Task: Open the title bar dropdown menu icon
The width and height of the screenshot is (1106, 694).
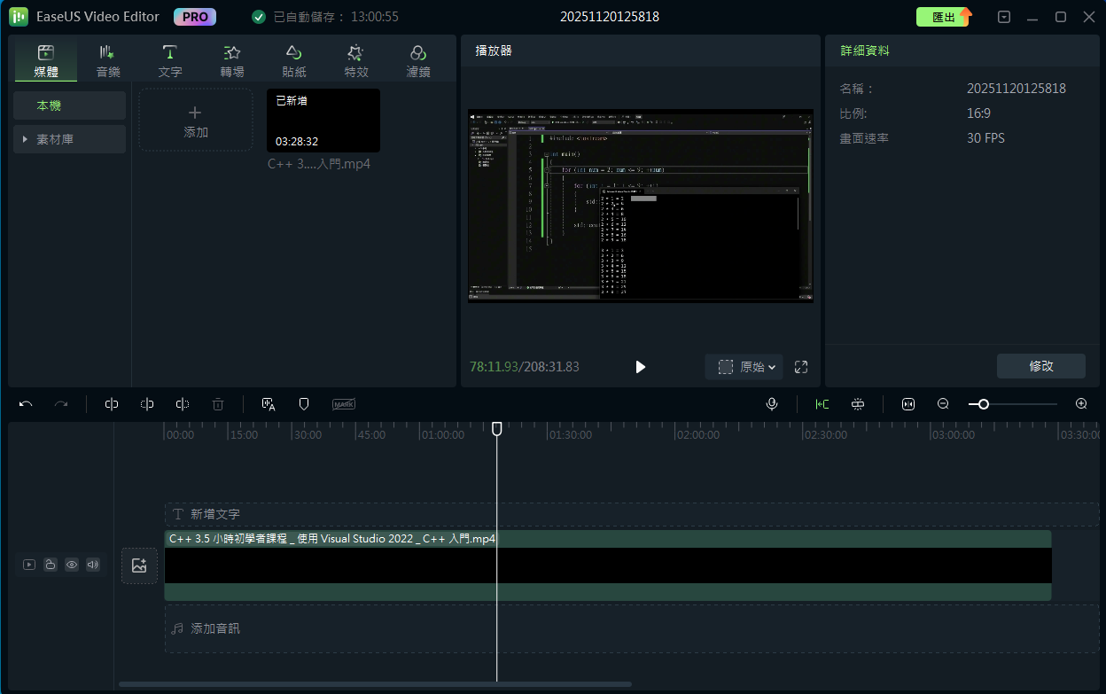Action: [1003, 17]
